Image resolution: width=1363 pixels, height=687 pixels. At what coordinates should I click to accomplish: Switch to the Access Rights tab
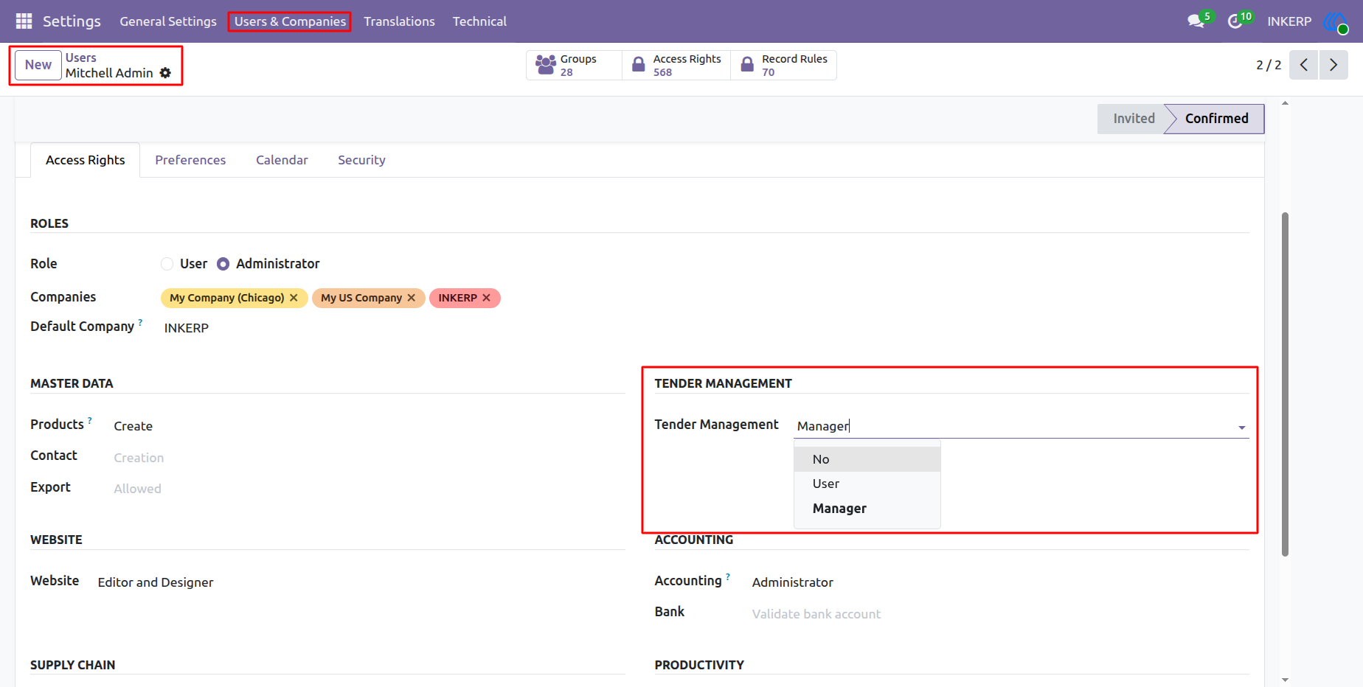tap(86, 160)
